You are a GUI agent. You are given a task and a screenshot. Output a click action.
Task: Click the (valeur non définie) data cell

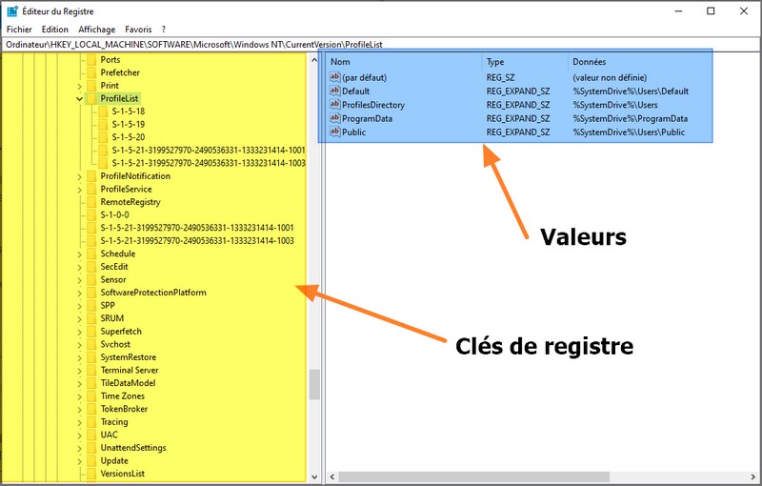[610, 77]
